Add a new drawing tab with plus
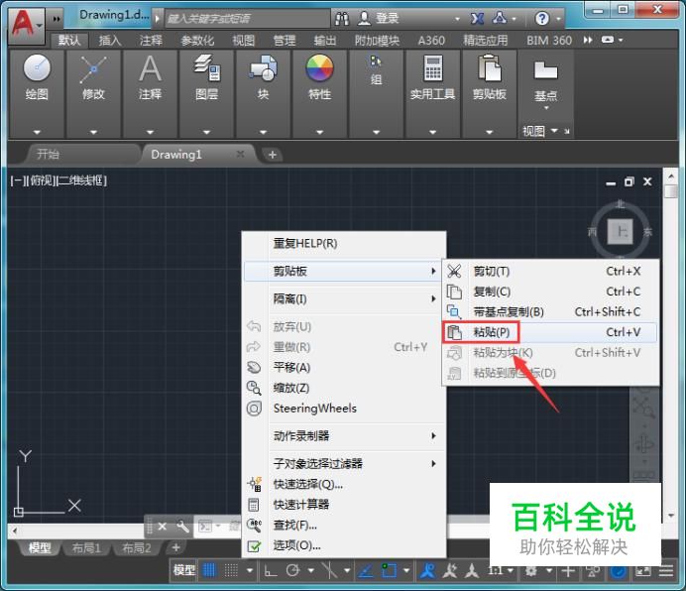Screen dimensions: 686x591 point(273,155)
